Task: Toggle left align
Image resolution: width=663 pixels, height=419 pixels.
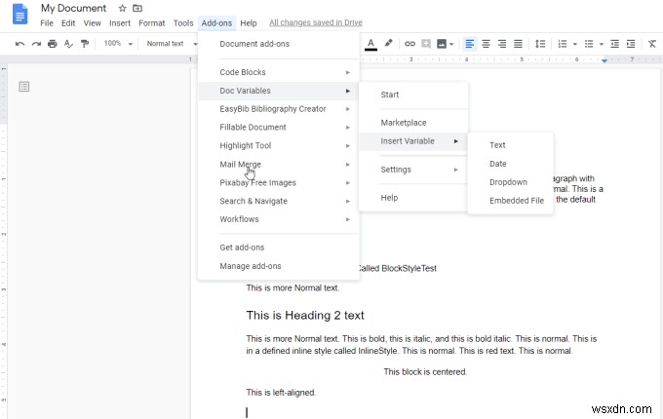Action: pos(469,44)
